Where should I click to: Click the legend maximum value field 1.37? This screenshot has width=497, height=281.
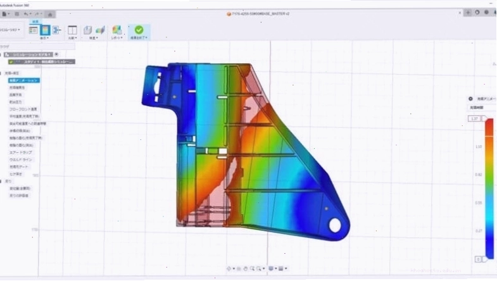(474, 119)
